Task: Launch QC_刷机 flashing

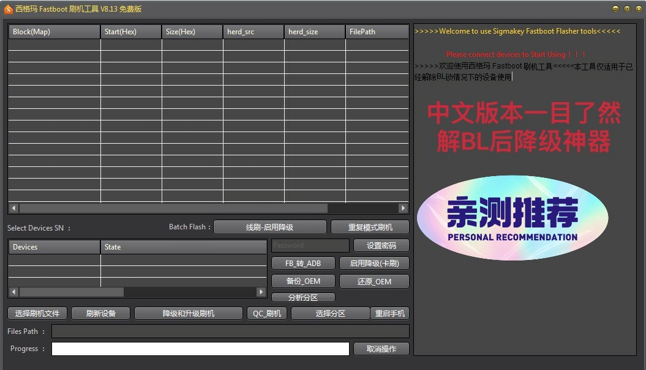Action: [x=266, y=313]
